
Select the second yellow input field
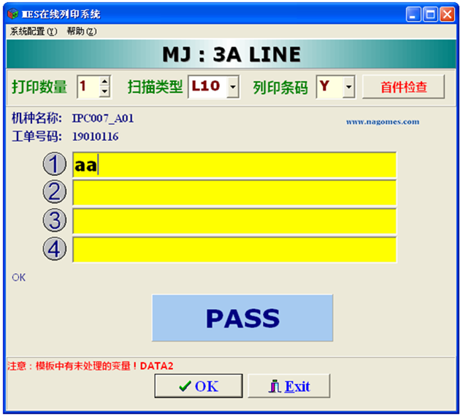click(234, 193)
